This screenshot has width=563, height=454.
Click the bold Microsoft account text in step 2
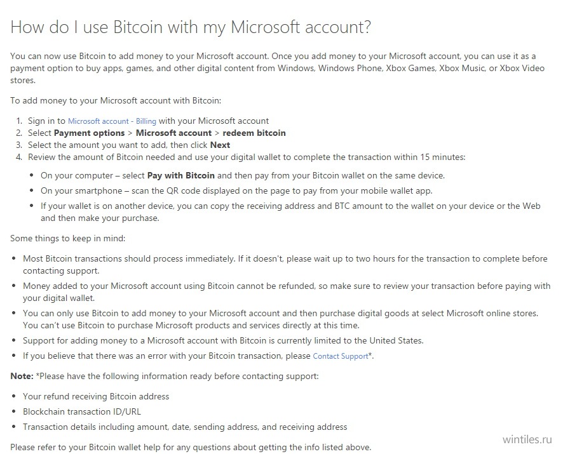pyautogui.click(x=173, y=133)
